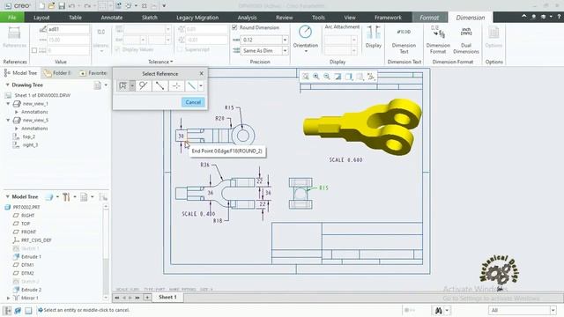
Task: Click the binoculars search icon in status bar
Action: 439,310
